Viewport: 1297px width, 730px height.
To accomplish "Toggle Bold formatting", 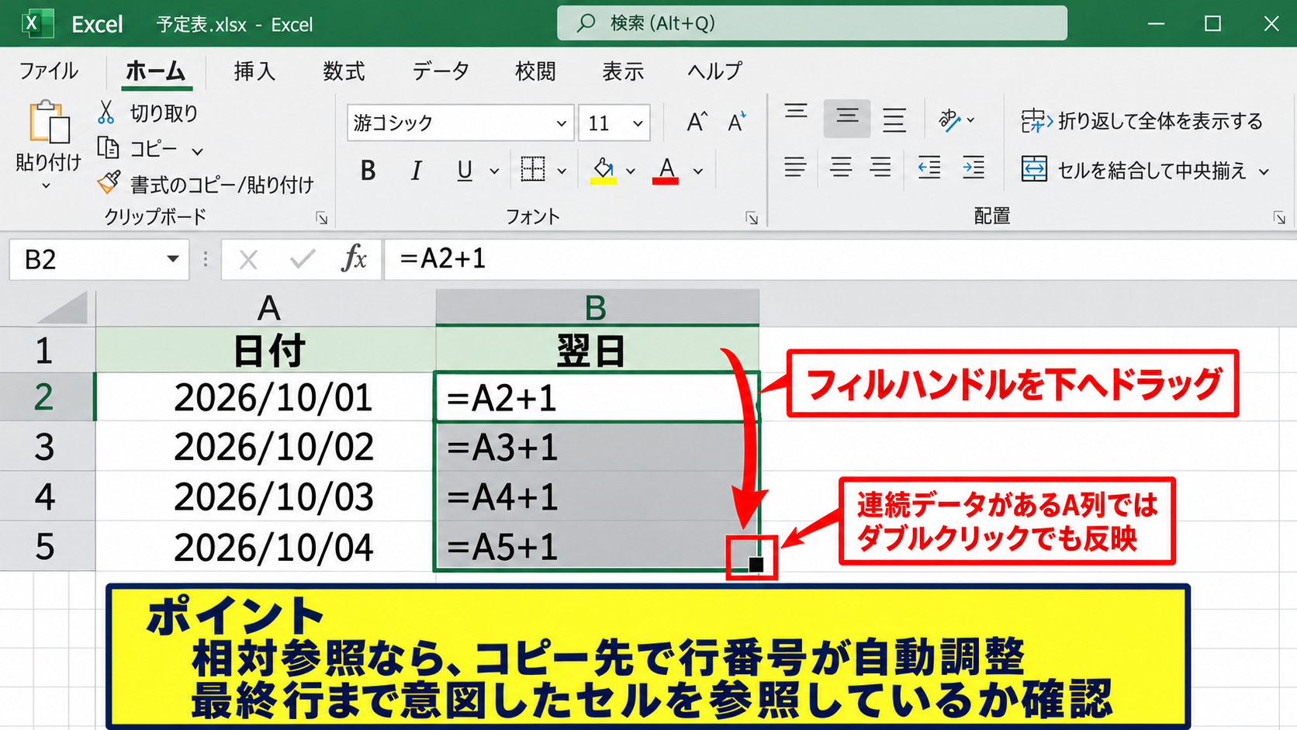I will tap(368, 170).
